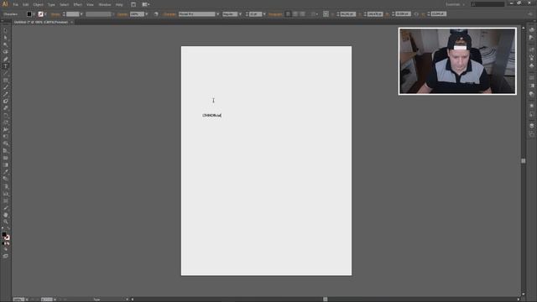537x302 pixels.
Task: Click the black Fill box in toolbox
Action: 3,235
